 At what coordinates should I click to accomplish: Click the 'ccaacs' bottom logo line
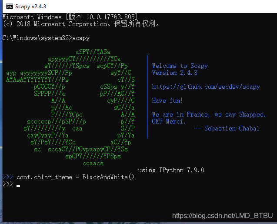93,164
